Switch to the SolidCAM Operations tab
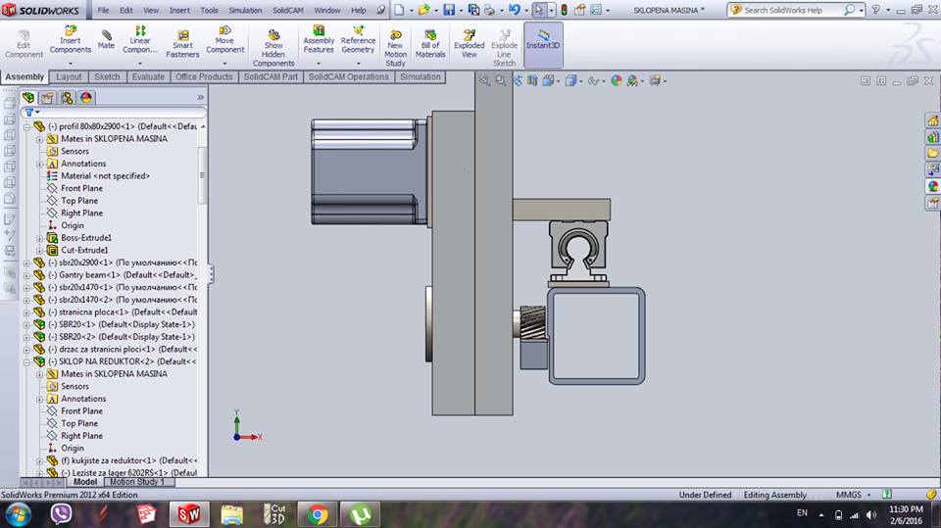Image resolution: width=941 pixels, height=528 pixels. (x=348, y=76)
